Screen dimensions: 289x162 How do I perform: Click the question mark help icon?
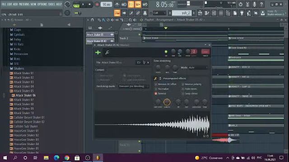(261, 4)
